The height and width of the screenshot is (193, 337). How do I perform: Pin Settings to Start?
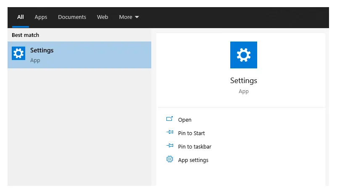(x=191, y=133)
